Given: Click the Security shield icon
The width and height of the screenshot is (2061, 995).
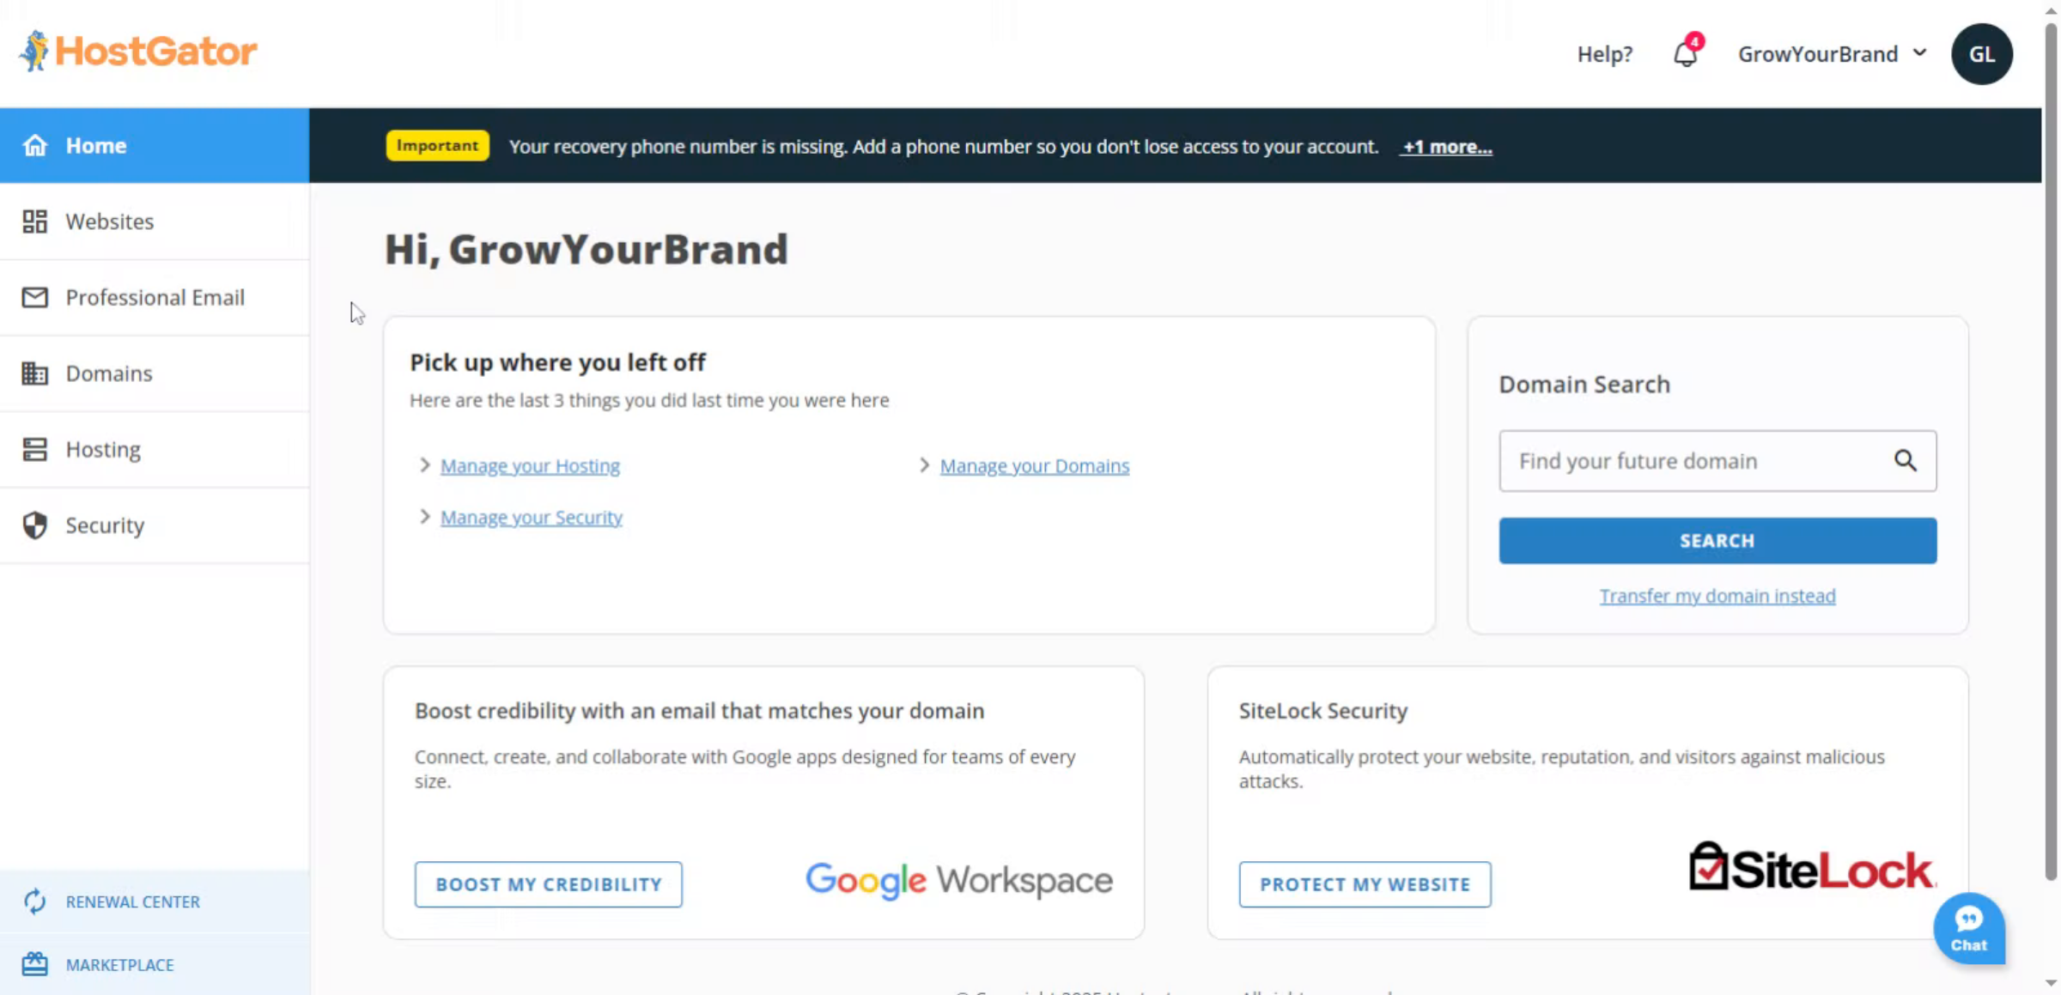Looking at the screenshot, I should [34, 525].
